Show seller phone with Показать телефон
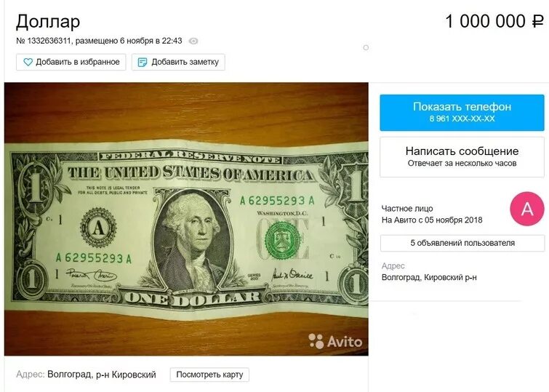Image resolution: width=549 pixels, height=392 pixels. 462,113
